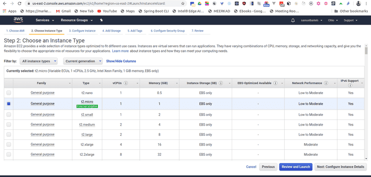The image size is (371, 177).
Task: Open the Chrome three-dot menu
Action: [x=366, y=4]
